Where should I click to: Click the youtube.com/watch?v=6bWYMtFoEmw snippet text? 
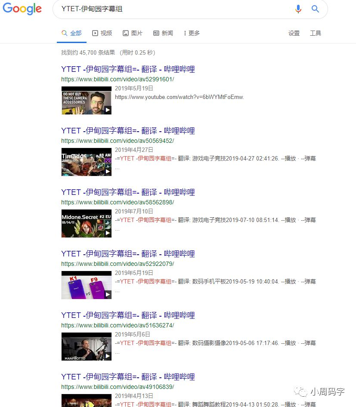point(180,97)
